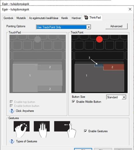Click TrackPoint red button zone 2
Viewport: 134px width, 150px height.
tap(114, 67)
